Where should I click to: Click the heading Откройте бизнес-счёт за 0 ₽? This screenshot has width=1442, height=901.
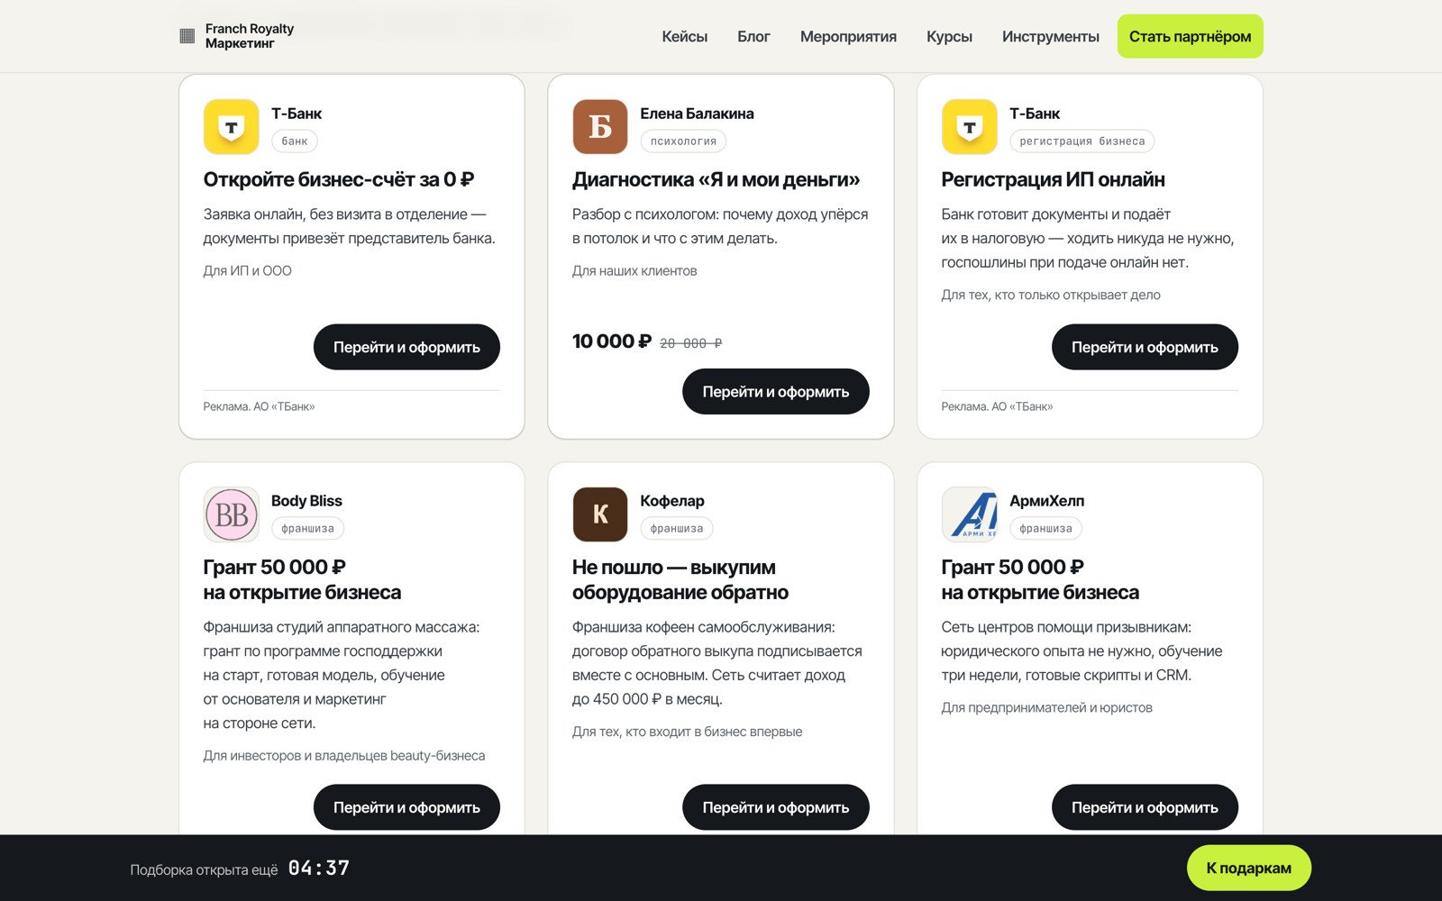[339, 179]
